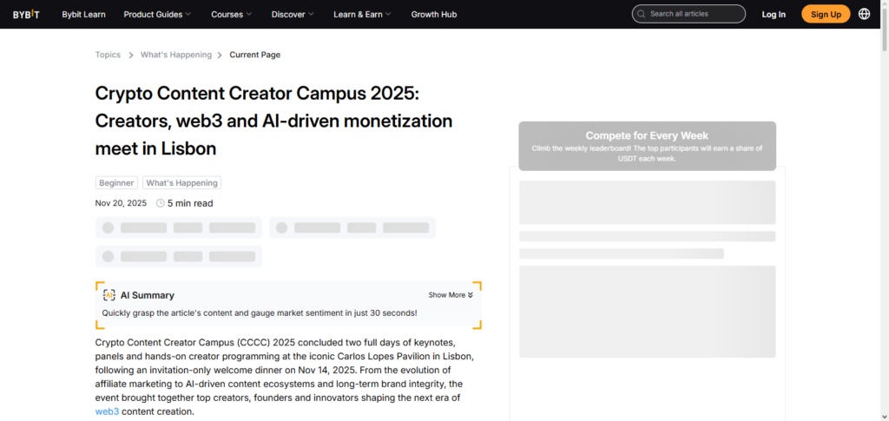This screenshot has height=421, width=889.
Task: Select the Beginner tag
Action: point(116,183)
